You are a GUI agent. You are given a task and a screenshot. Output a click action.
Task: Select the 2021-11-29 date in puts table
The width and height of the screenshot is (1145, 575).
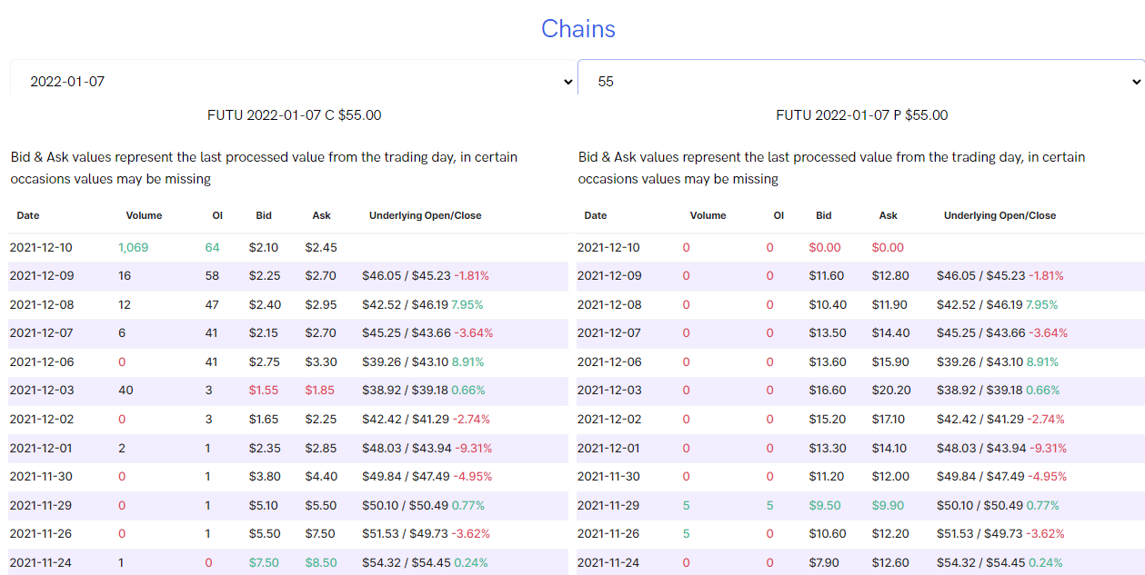[608, 505]
